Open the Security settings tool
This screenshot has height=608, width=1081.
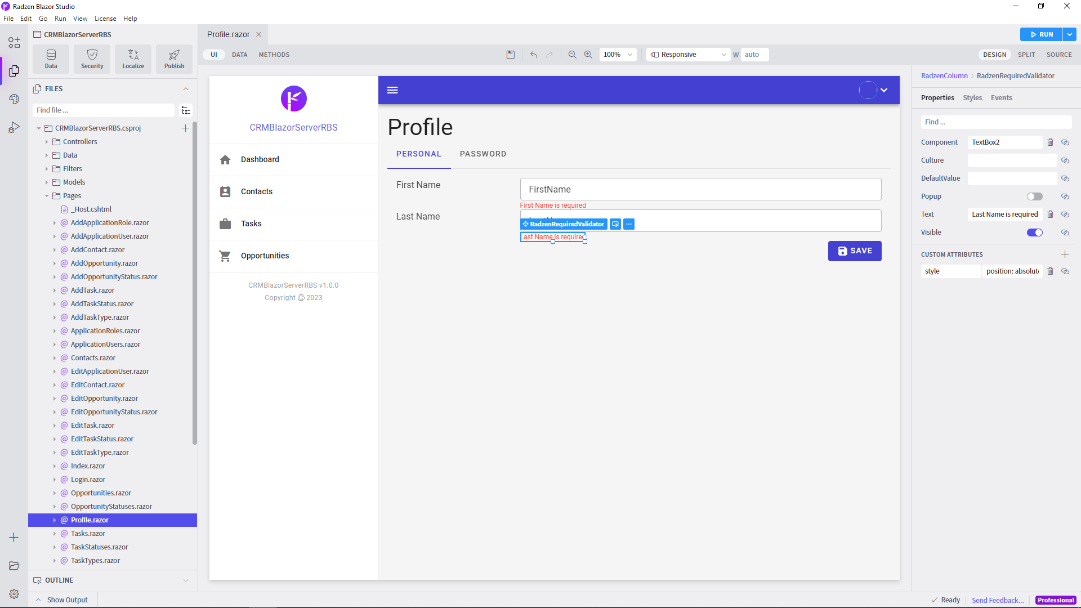coord(92,59)
